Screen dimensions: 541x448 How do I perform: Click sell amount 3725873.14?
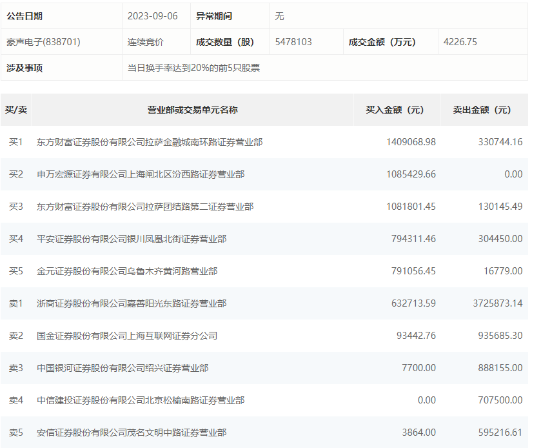498,303
